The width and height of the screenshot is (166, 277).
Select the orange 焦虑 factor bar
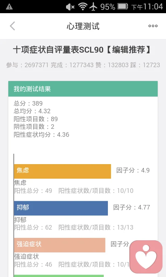click(63, 171)
